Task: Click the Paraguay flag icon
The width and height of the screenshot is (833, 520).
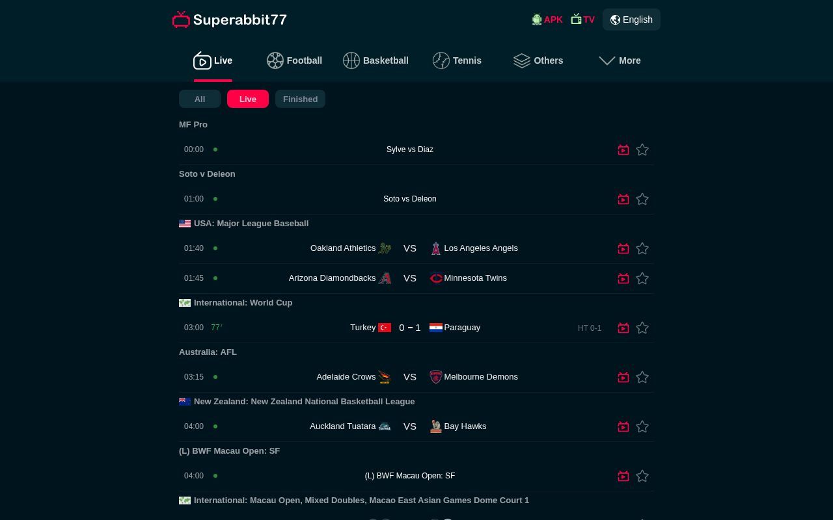Action: coord(436,328)
